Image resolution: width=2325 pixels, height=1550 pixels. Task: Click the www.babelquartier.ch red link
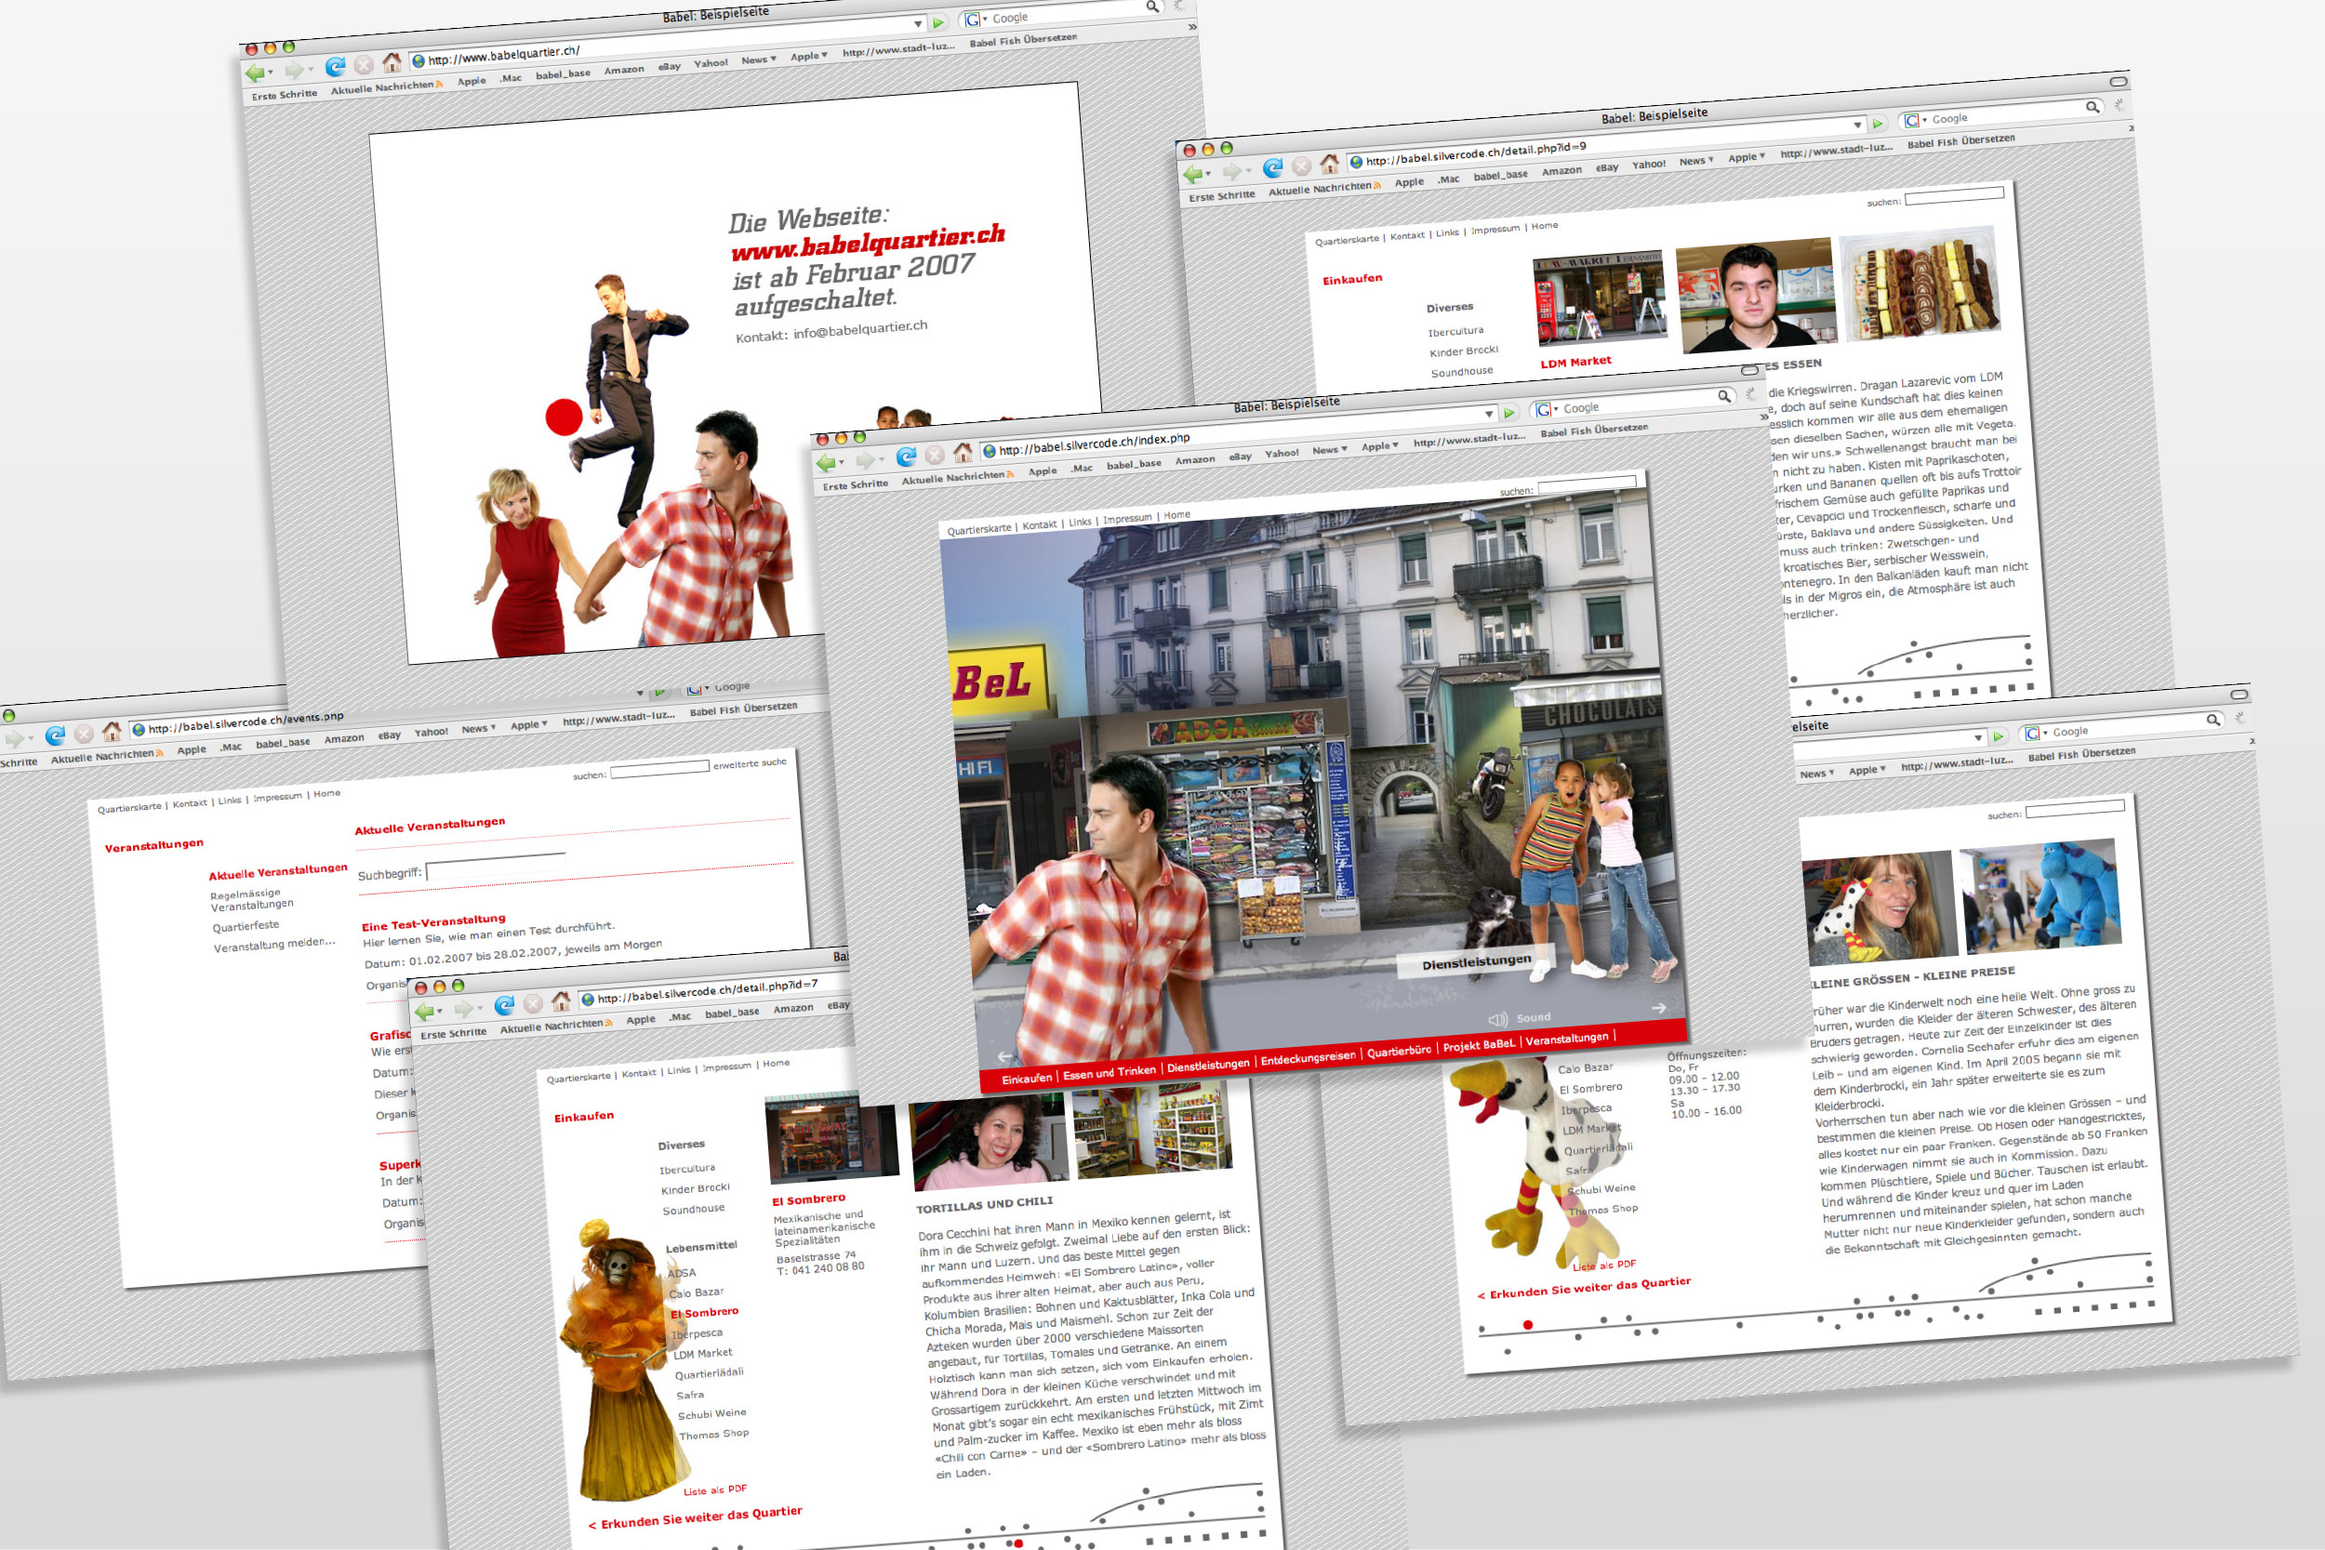[868, 242]
